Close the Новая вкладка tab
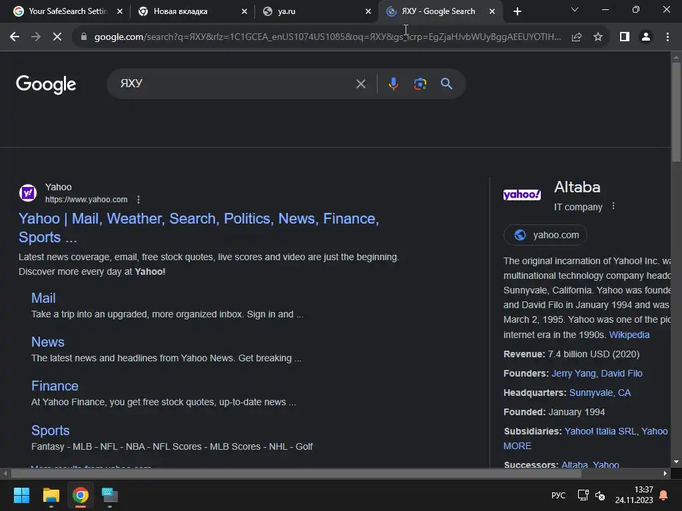This screenshot has height=511, width=682. (244, 12)
